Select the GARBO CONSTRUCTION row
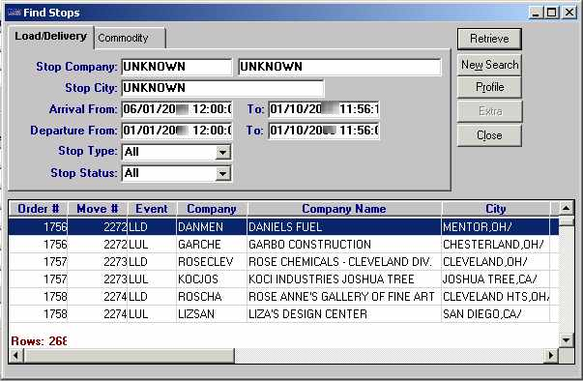 coord(283,245)
